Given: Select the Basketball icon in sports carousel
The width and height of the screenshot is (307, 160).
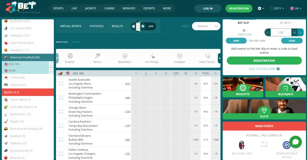Looking at the screenshot, I should (125, 56).
